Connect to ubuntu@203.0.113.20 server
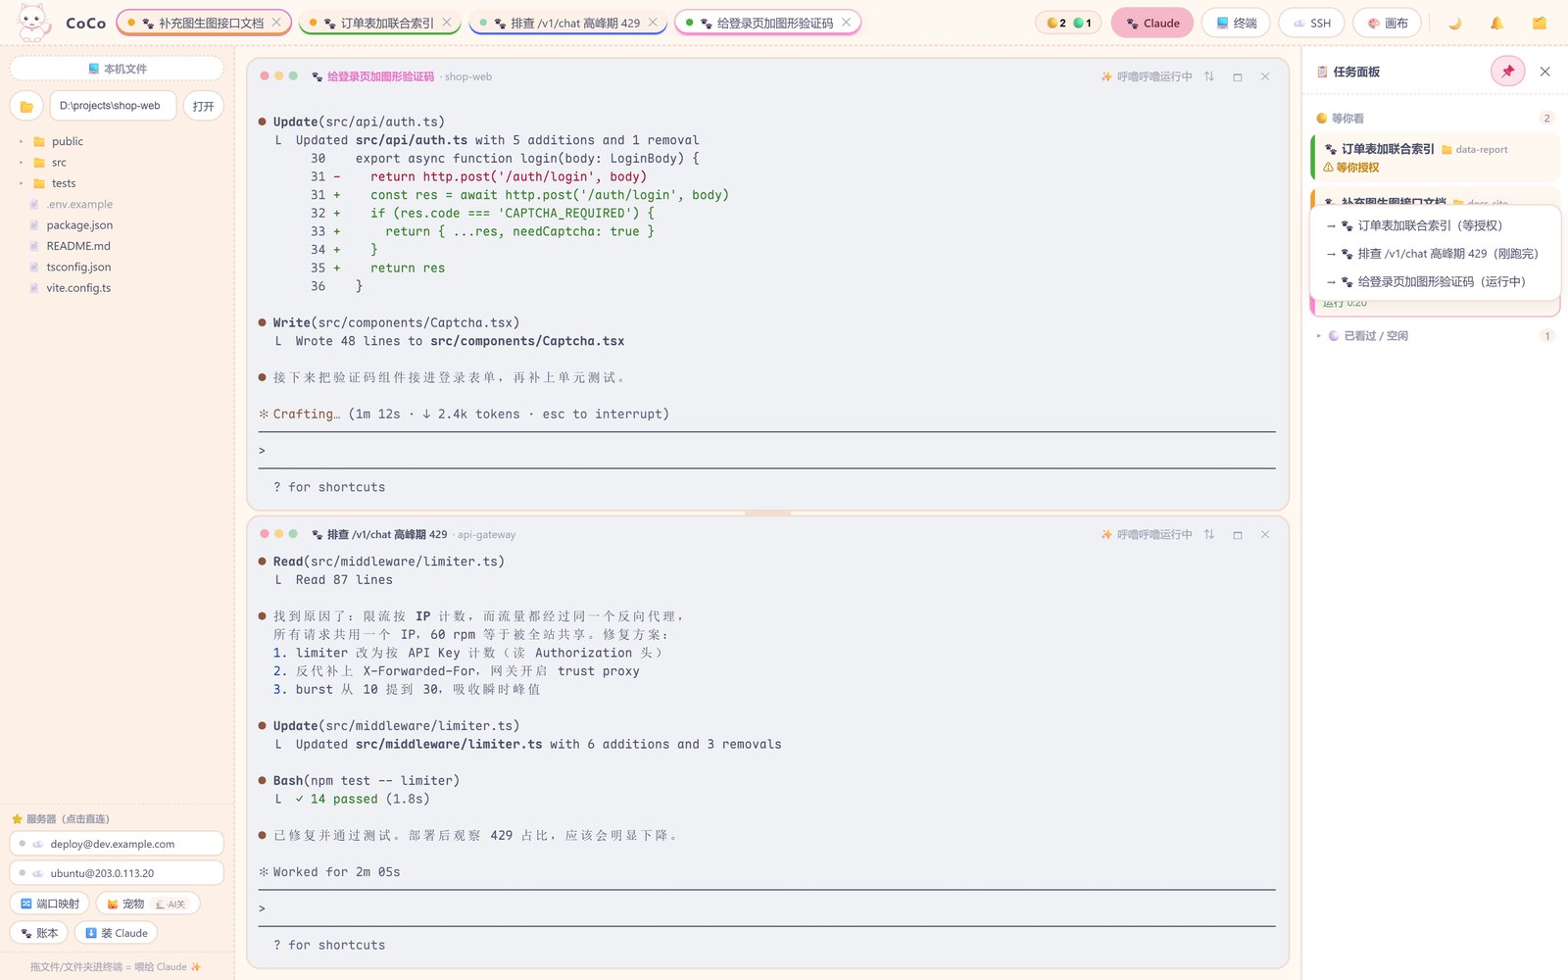The image size is (1568, 980). 117,873
